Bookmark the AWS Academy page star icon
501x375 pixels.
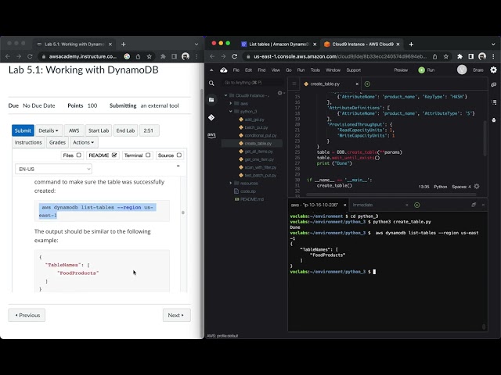(x=149, y=56)
